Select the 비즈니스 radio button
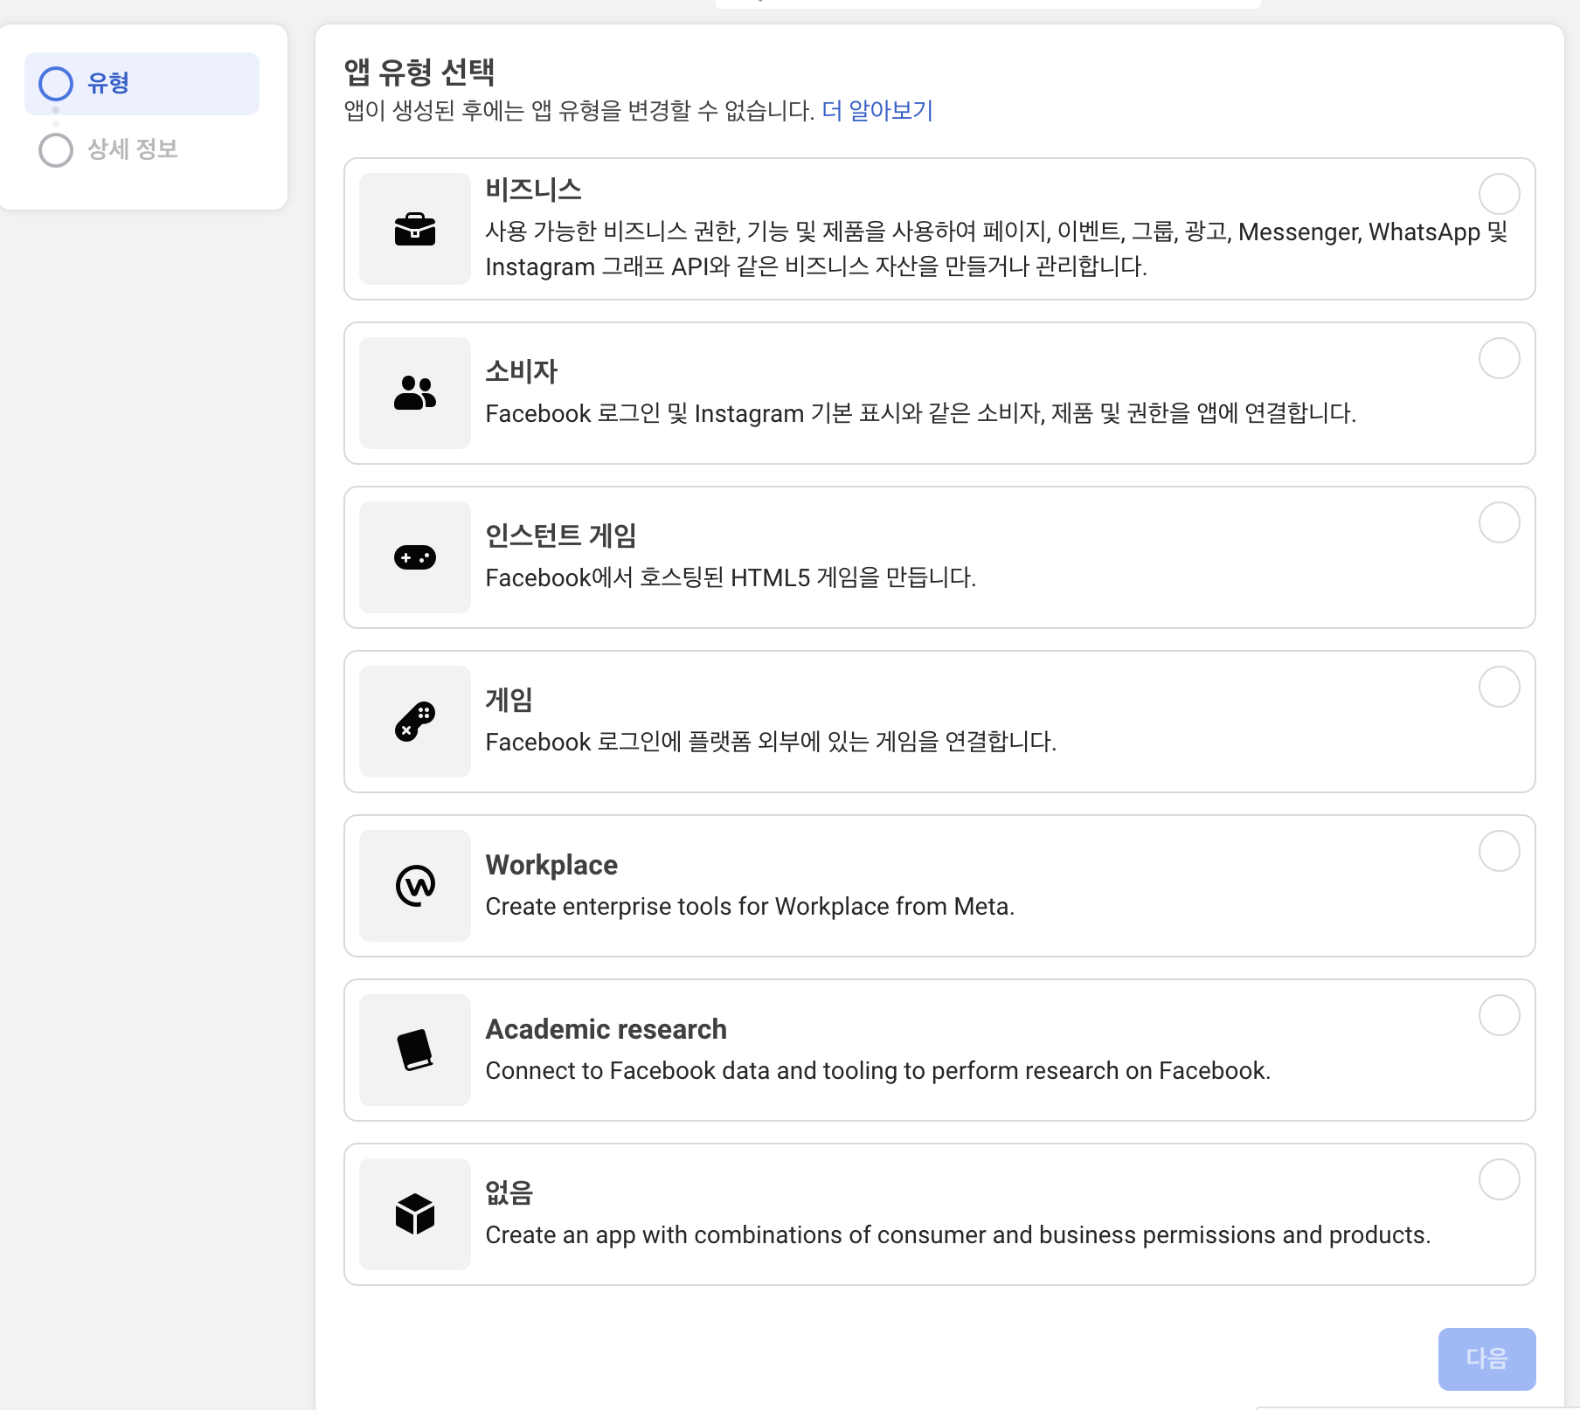This screenshot has width=1580, height=1410. click(1500, 194)
